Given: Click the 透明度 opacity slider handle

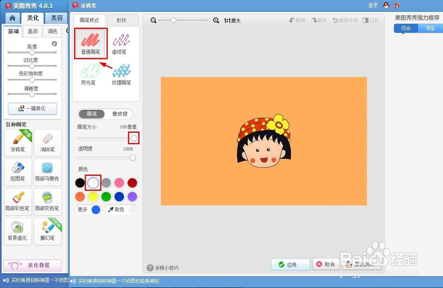Looking at the screenshot, I should pyautogui.click(x=133, y=158).
